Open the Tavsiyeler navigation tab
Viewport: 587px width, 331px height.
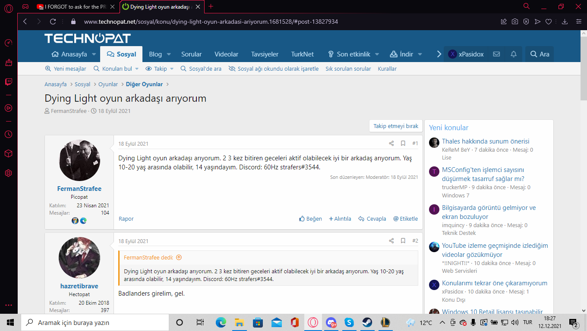coord(265,54)
